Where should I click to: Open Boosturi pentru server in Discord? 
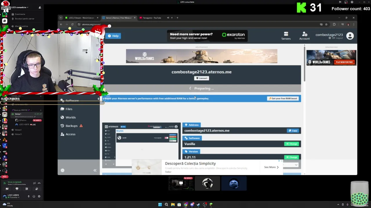pyautogui.click(x=23, y=19)
